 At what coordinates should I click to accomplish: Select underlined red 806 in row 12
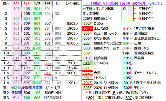coord(47,63)
